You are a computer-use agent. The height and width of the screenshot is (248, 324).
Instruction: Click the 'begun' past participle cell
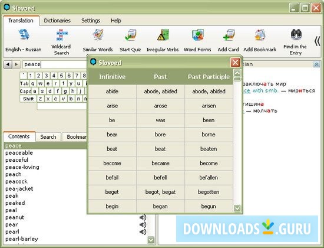209,206
